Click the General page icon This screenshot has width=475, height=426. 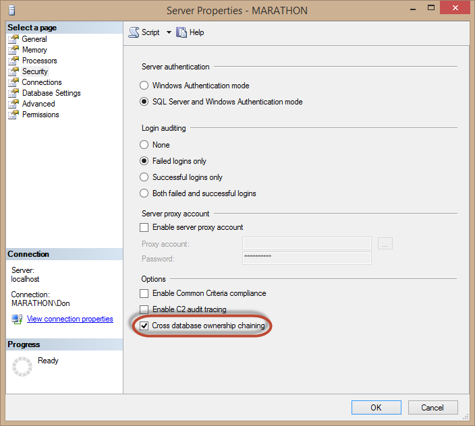tap(13, 39)
